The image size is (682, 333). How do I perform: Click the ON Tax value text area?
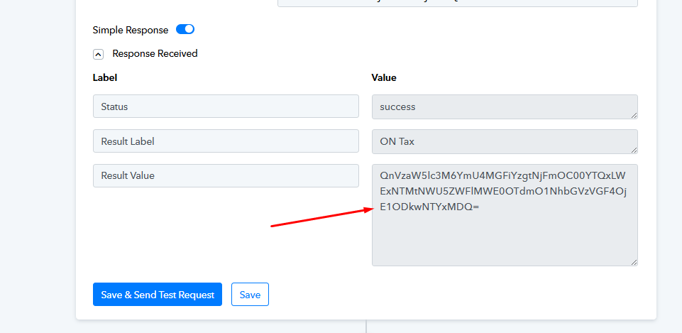(x=505, y=141)
